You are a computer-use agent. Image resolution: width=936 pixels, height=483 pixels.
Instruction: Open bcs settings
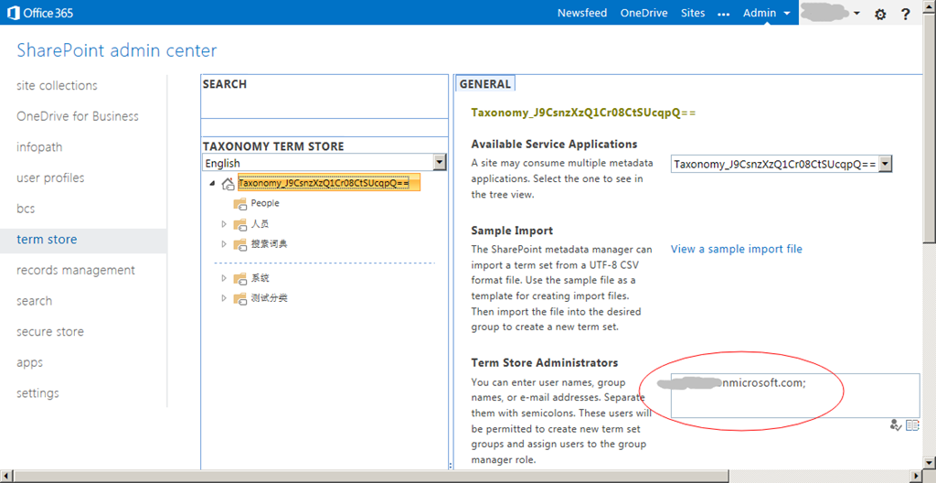click(26, 209)
